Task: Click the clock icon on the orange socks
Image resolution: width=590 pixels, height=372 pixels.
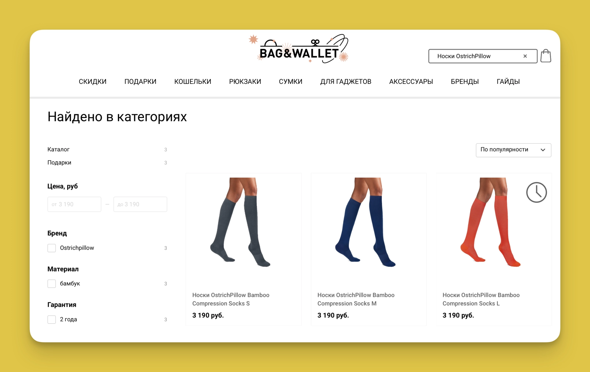Action: [x=536, y=192]
